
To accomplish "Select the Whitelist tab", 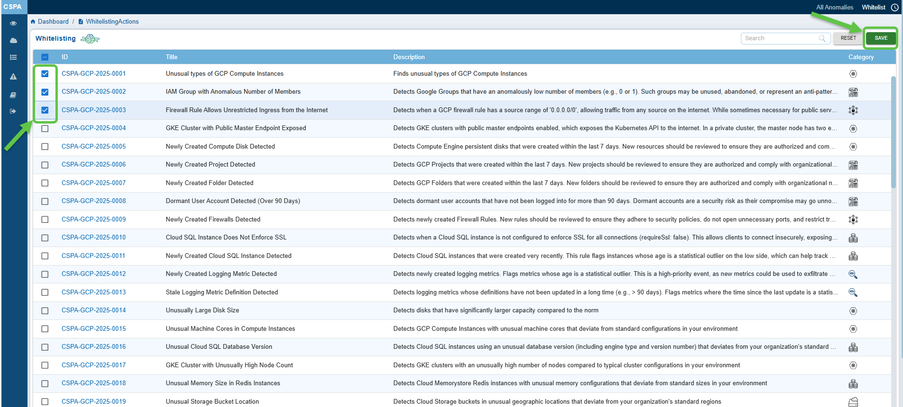I will click(873, 7).
